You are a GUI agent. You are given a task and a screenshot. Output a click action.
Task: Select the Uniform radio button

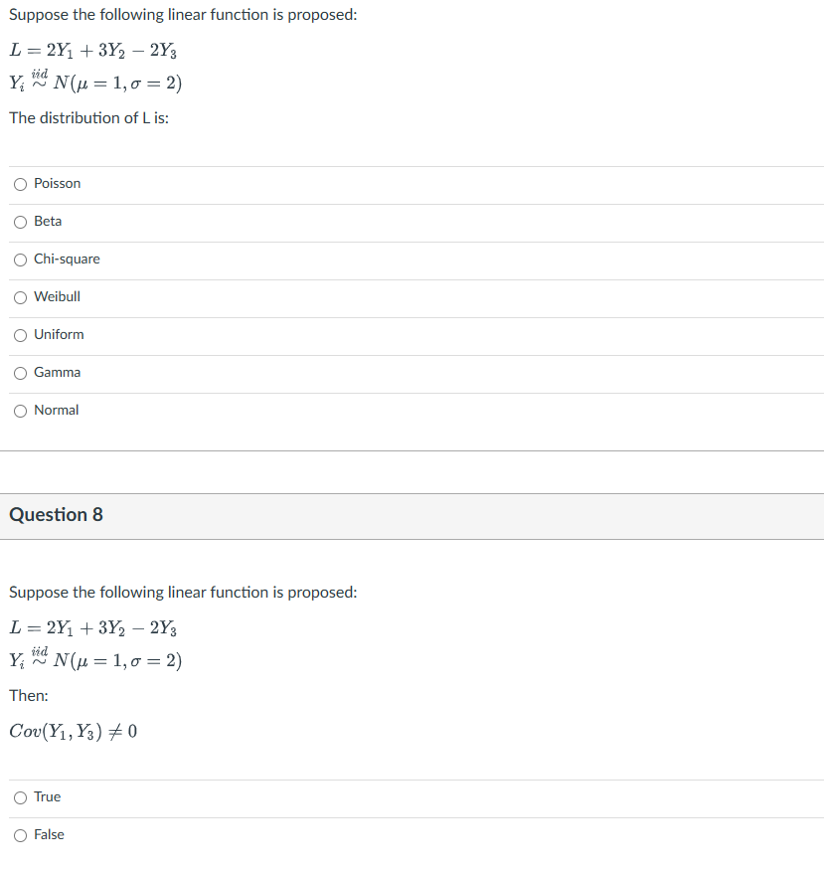click(x=20, y=335)
